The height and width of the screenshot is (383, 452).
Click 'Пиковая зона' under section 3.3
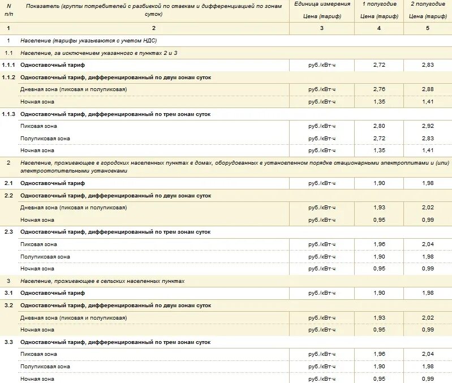click(38, 354)
